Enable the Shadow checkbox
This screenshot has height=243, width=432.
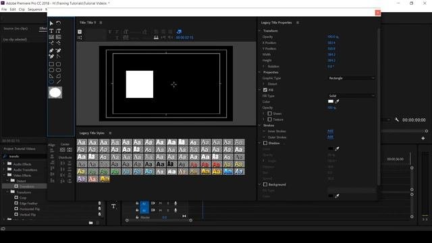(x=265, y=143)
